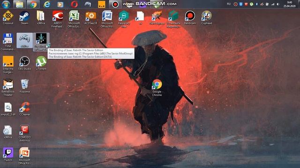Launch Opera from the taskbar
This screenshot has width=300, height=168.
tap(74, 4)
